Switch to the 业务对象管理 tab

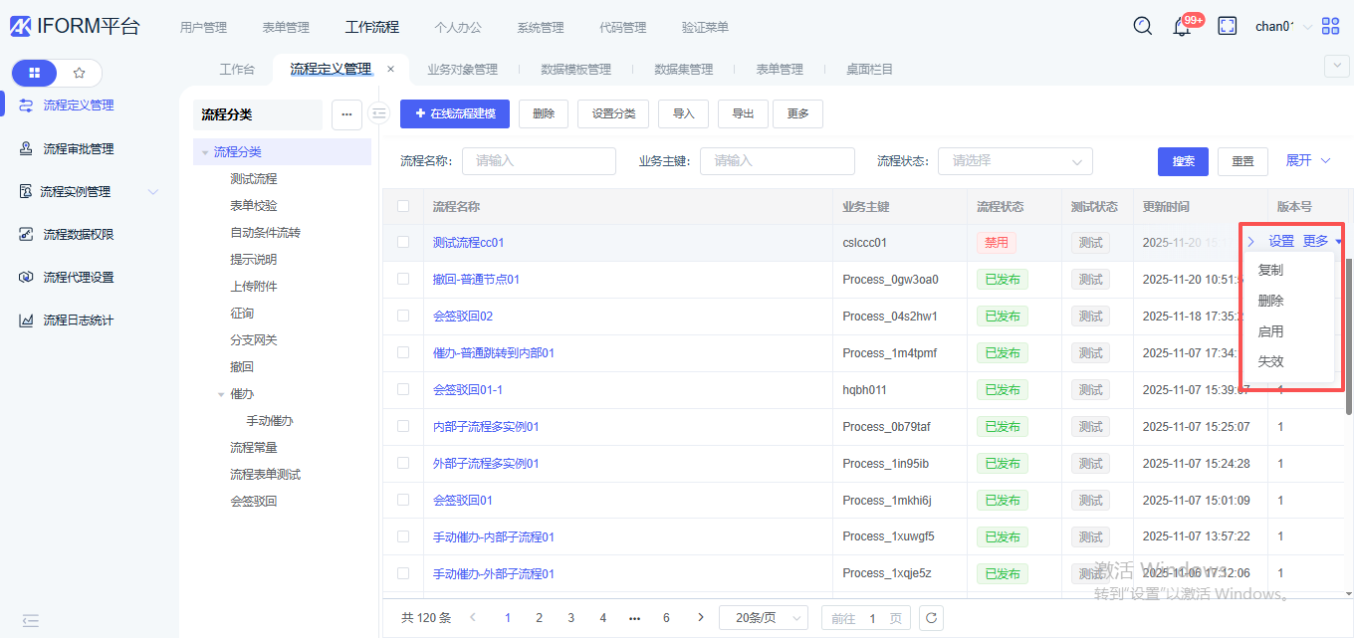click(462, 70)
